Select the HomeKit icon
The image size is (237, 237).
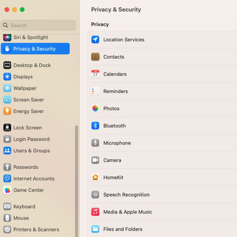point(96,177)
